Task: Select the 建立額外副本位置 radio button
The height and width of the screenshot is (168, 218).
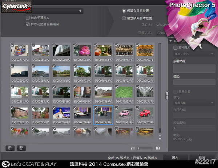Action: click(124, 18)
